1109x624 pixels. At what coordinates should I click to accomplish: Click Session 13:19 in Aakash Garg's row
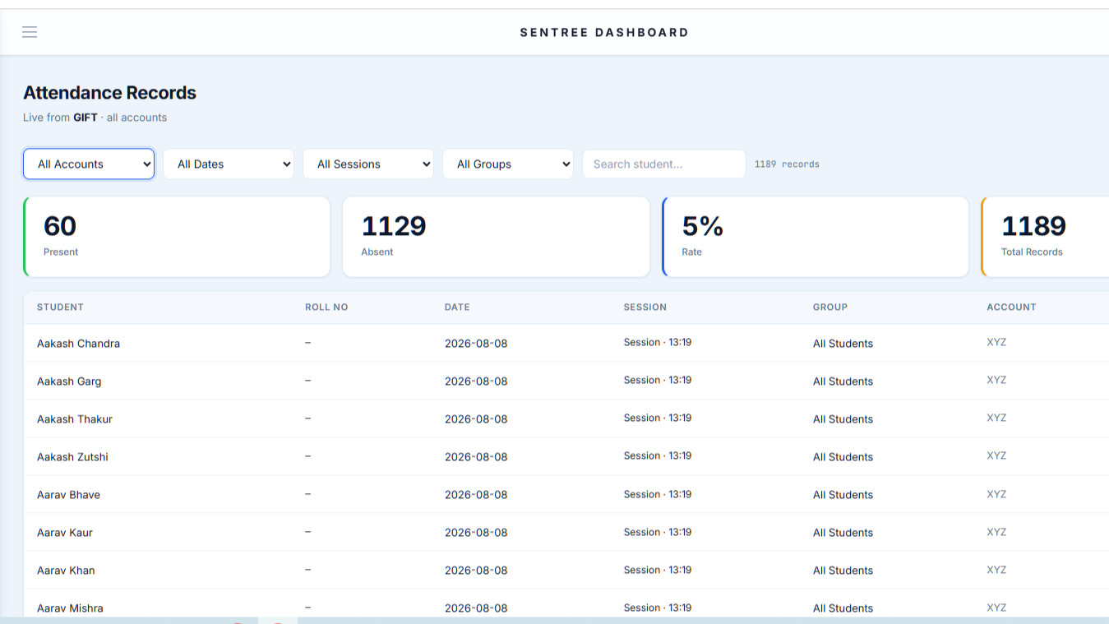[658, 380]
